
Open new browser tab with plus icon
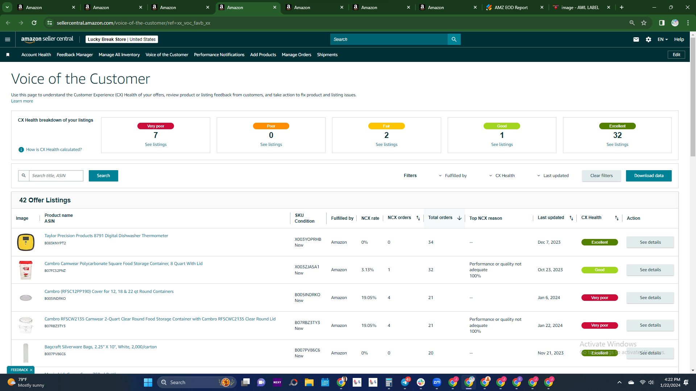622,7
